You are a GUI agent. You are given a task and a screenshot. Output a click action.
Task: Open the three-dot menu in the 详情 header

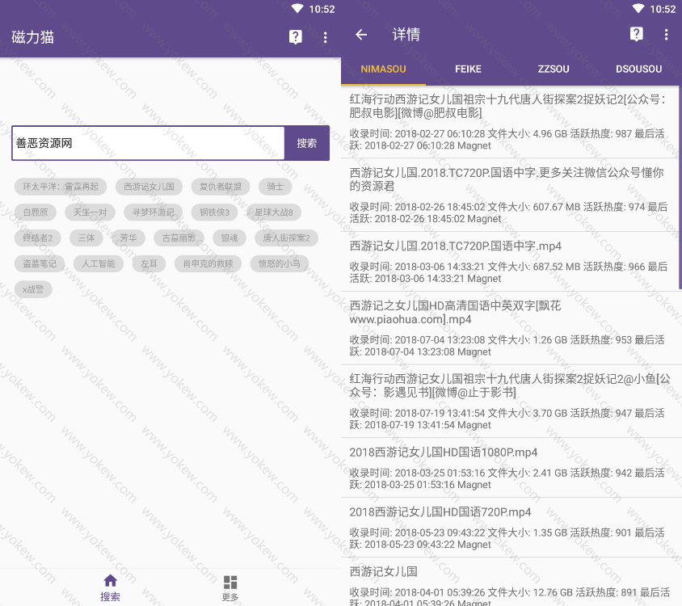pos(666,34)
